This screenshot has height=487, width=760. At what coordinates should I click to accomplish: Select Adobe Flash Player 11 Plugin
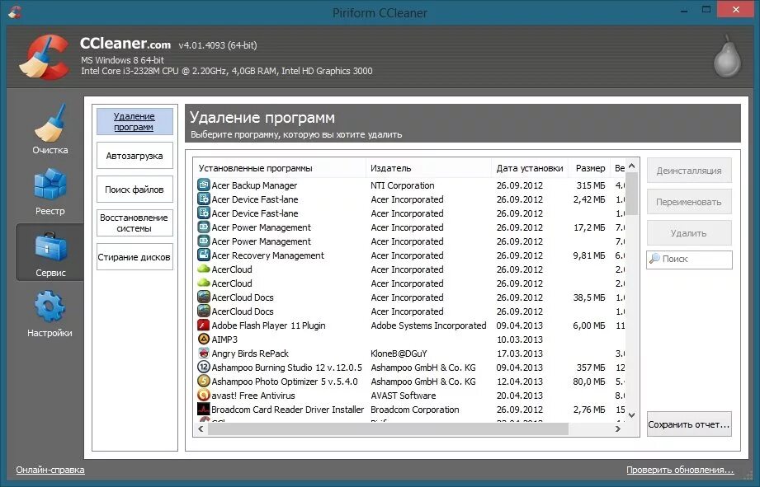point(268,325)
